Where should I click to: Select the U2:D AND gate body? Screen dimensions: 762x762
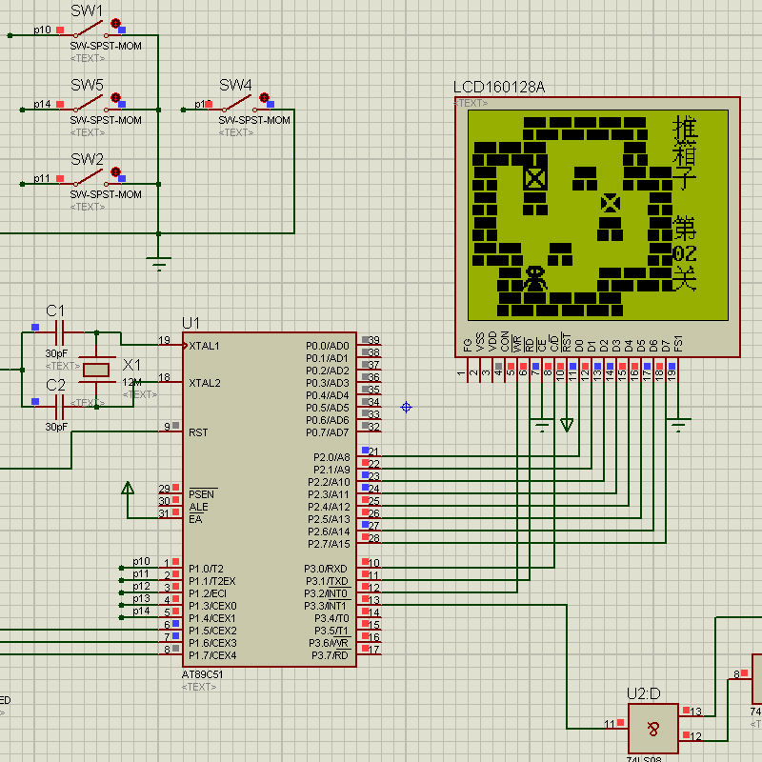pos(653,729)
